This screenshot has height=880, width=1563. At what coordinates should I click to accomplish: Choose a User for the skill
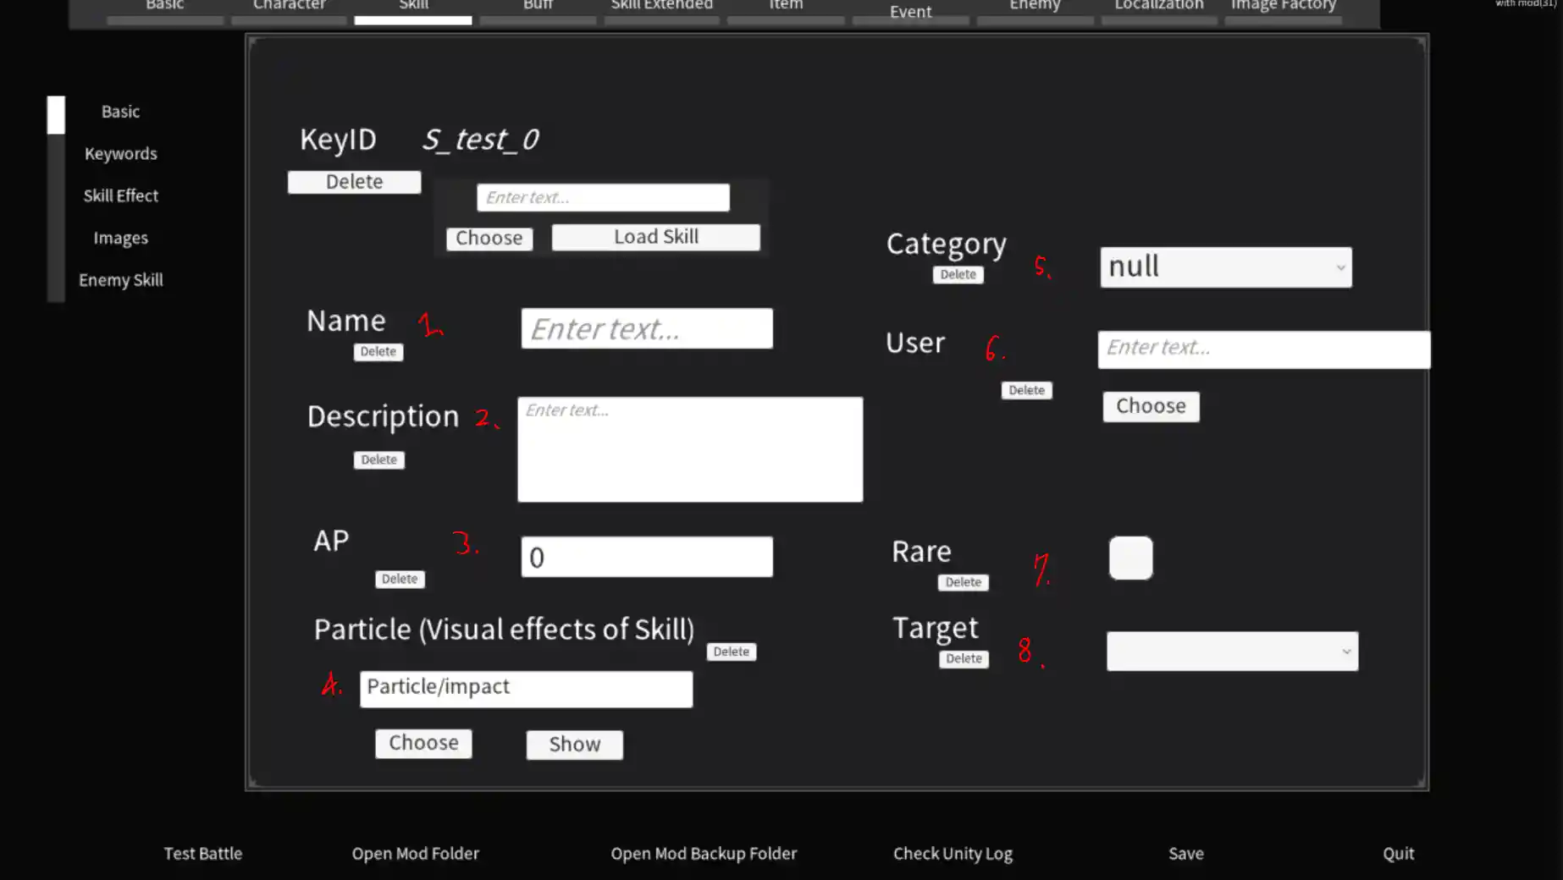tap(1151, 407)
